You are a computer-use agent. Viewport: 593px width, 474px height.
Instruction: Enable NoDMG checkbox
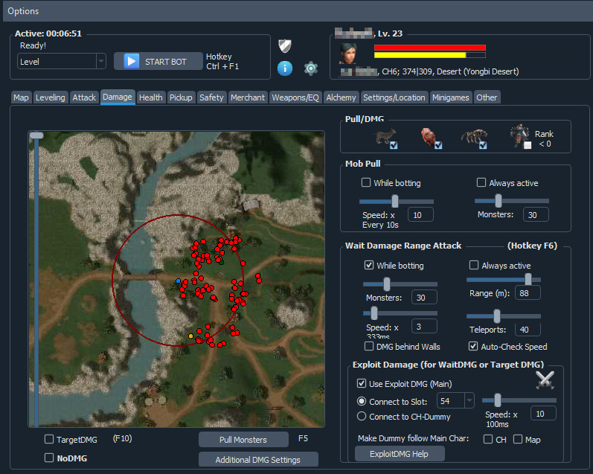click(49, 458)
